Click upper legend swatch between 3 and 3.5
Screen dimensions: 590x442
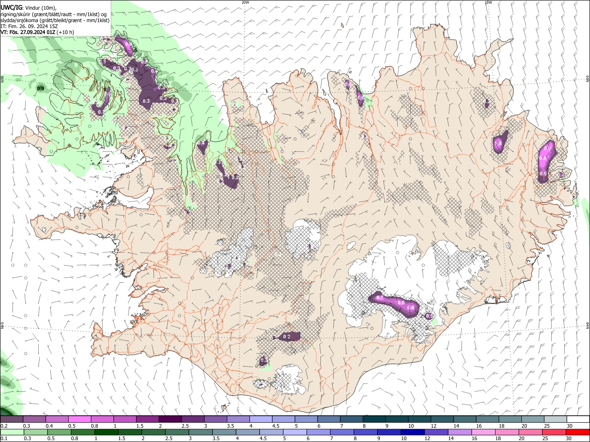[215, 419]
